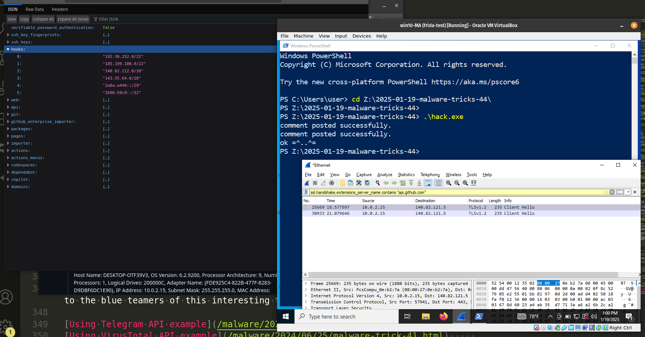Zoom out Wireshark packet text
This screenshot has height=337, width=645.
457,183
